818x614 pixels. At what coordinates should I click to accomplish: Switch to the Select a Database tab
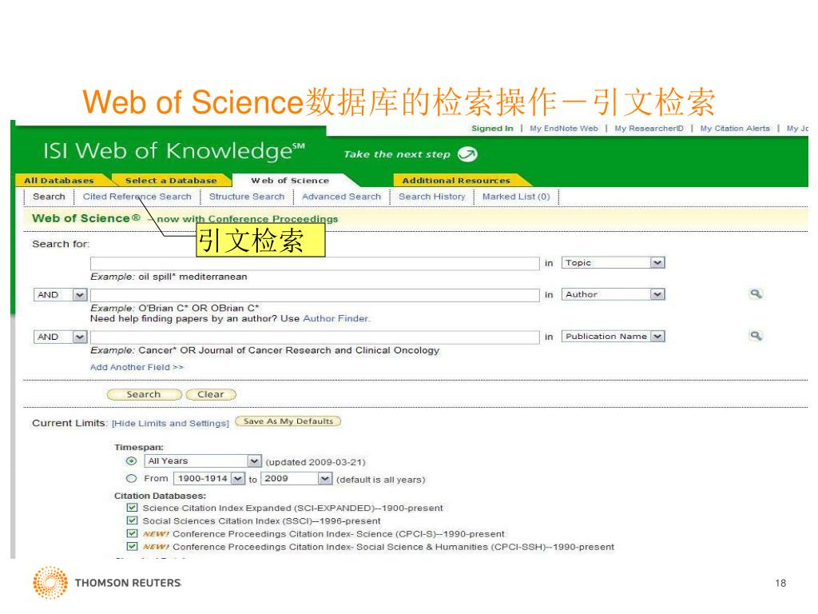[171, 180]
